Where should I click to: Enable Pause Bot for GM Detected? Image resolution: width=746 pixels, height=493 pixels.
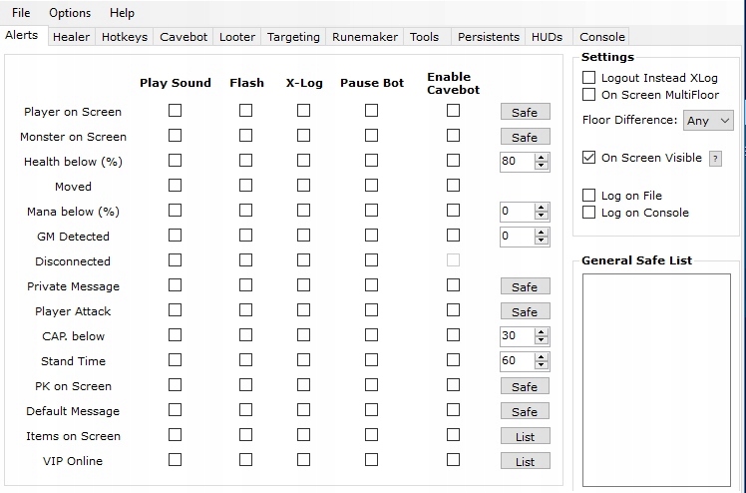[x=371, y=236]
